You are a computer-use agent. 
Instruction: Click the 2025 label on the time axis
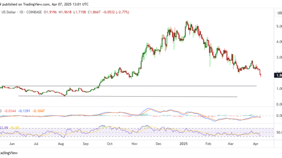(183, 144)
